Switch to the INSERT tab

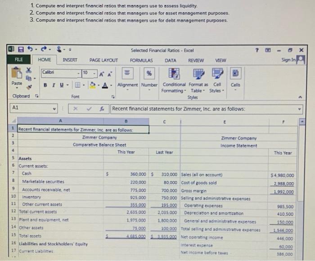(x=70, y=60)
